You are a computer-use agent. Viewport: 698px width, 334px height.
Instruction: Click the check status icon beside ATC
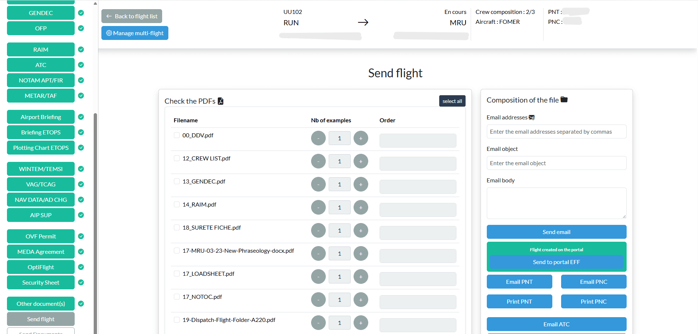click(x=81, y=65)
